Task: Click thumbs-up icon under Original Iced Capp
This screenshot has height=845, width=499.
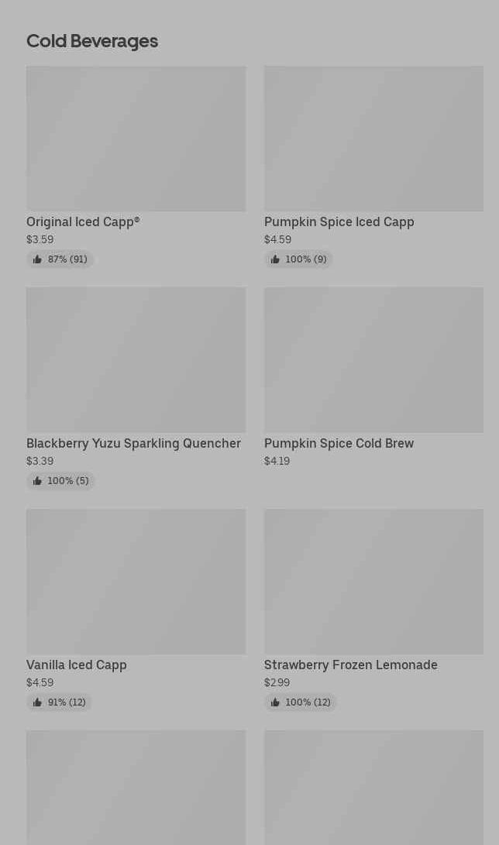Action: 37,259
